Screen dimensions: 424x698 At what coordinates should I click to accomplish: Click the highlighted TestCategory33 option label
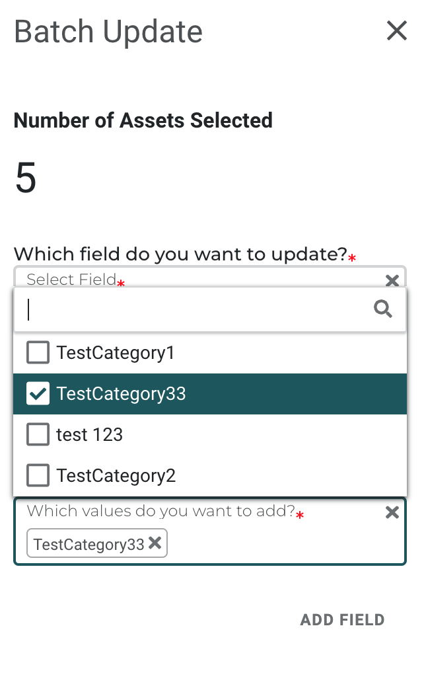[x=121, y=394]
